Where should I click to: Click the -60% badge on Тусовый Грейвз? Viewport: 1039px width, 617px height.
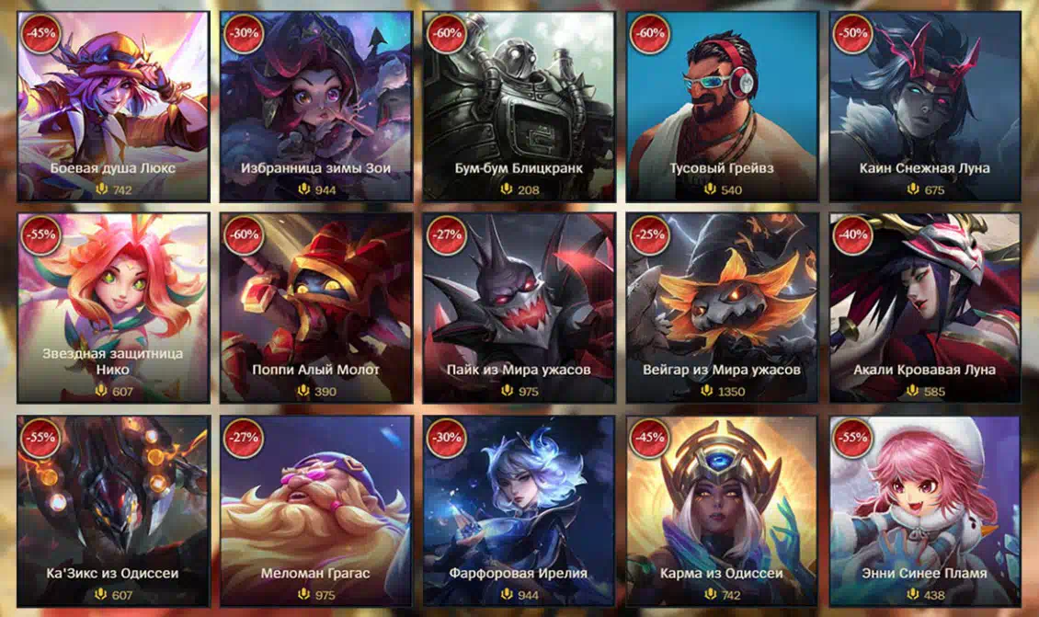point(650,33)
